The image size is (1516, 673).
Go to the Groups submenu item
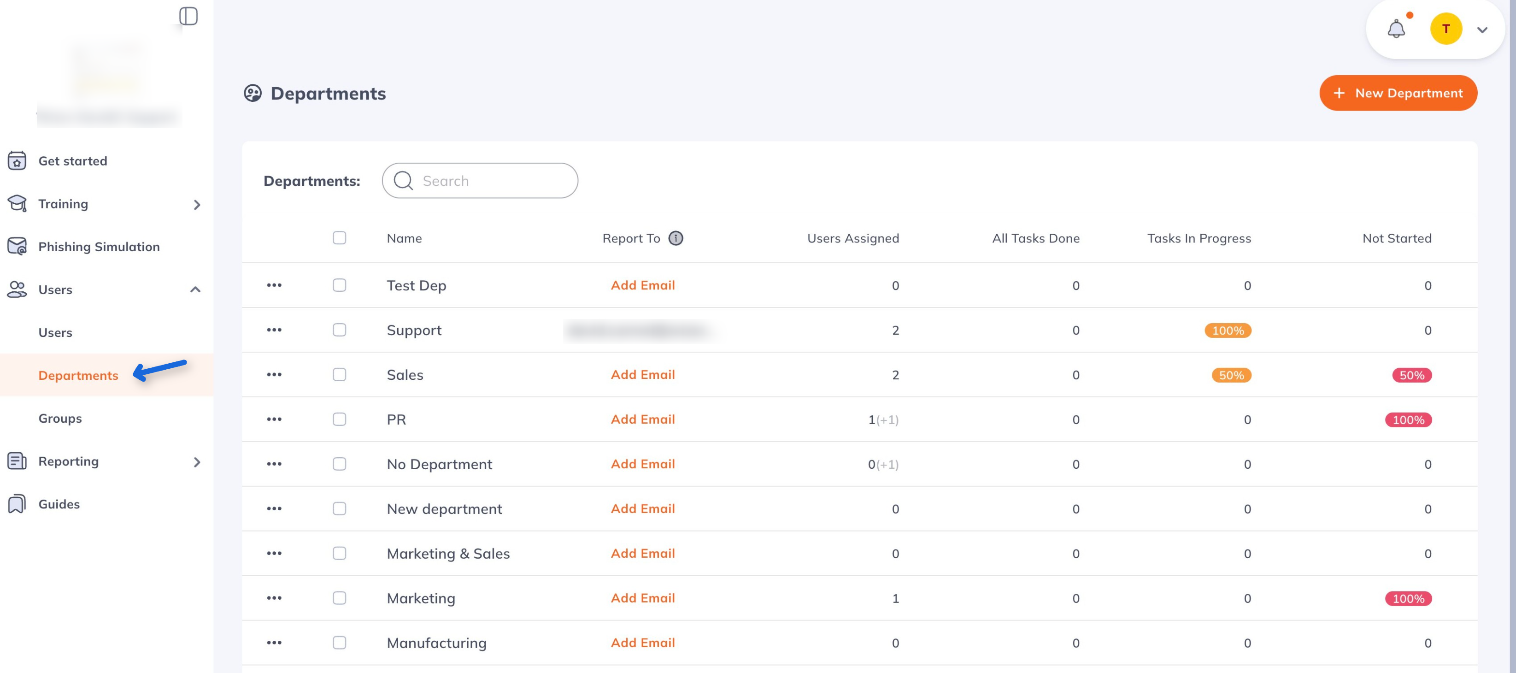(60, 419)
